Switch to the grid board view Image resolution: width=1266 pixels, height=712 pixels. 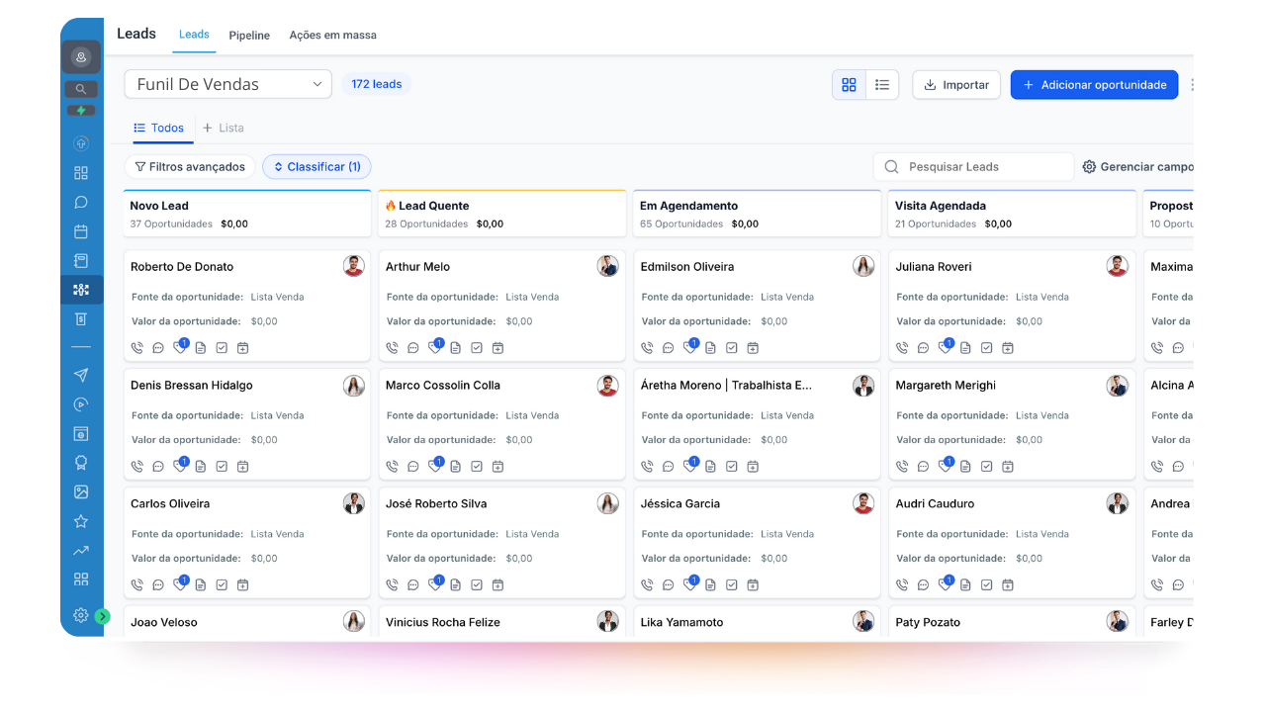[x=849, y=85]
